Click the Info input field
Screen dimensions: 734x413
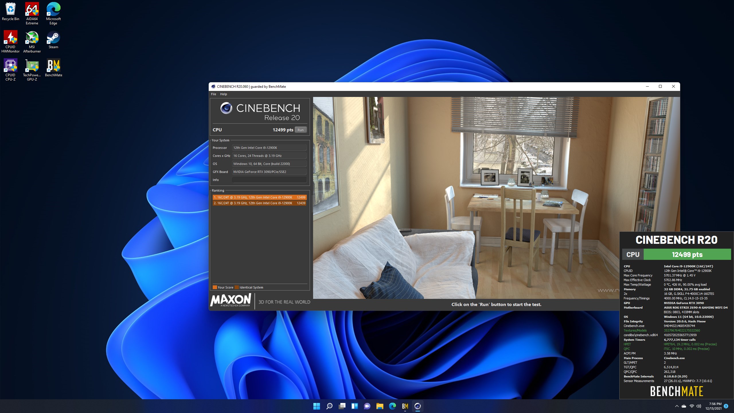pos(269,180)
